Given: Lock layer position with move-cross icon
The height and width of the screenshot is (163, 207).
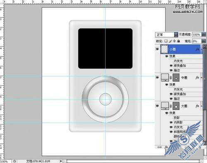Looking at the screenshot, I should [x=174, y=41].
